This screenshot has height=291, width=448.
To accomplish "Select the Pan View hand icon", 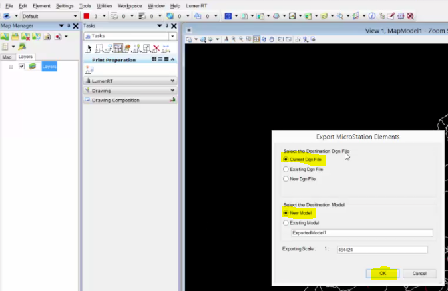I will 272,39.
